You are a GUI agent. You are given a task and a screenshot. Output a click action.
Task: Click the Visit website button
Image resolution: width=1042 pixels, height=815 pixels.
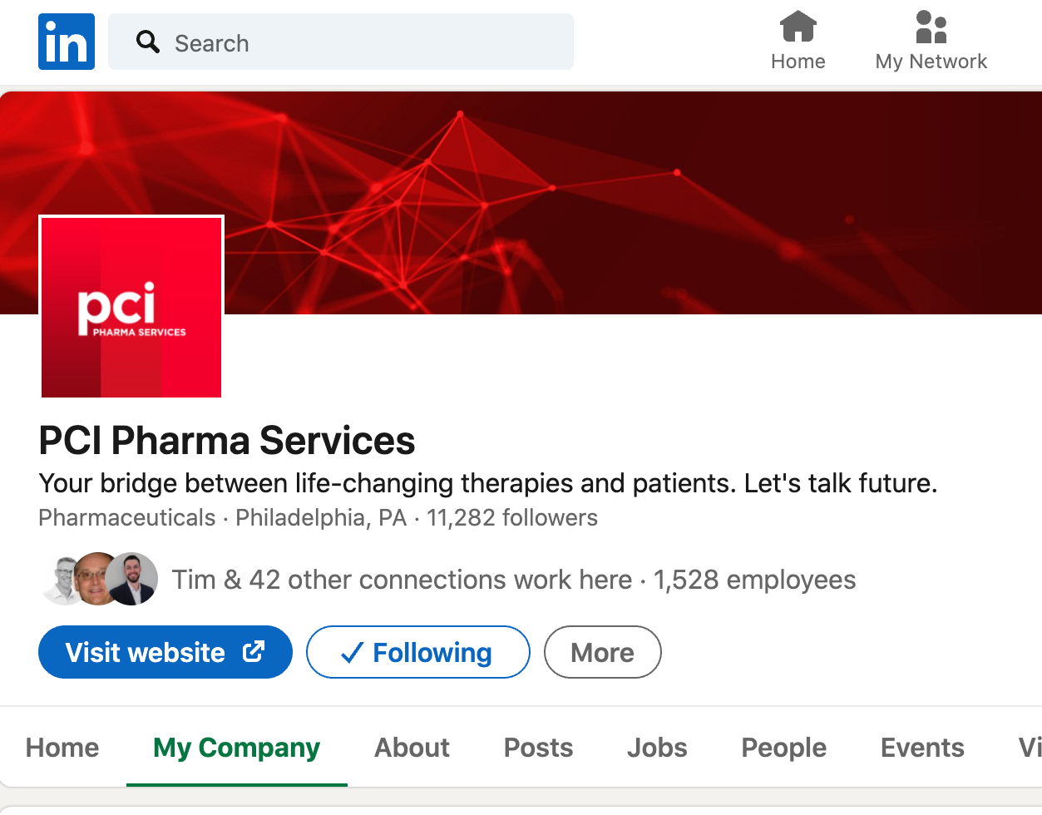point(165,652)
